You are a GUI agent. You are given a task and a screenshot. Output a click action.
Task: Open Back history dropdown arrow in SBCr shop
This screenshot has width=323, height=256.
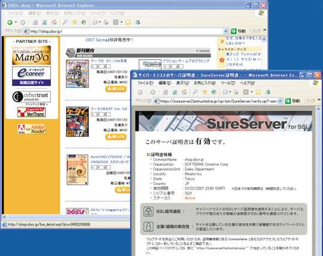(16, 22)
